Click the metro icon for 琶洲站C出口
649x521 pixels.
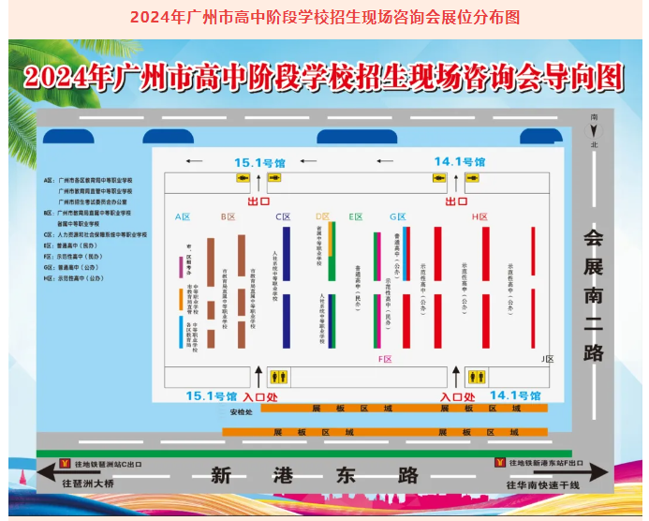(66, 463)
